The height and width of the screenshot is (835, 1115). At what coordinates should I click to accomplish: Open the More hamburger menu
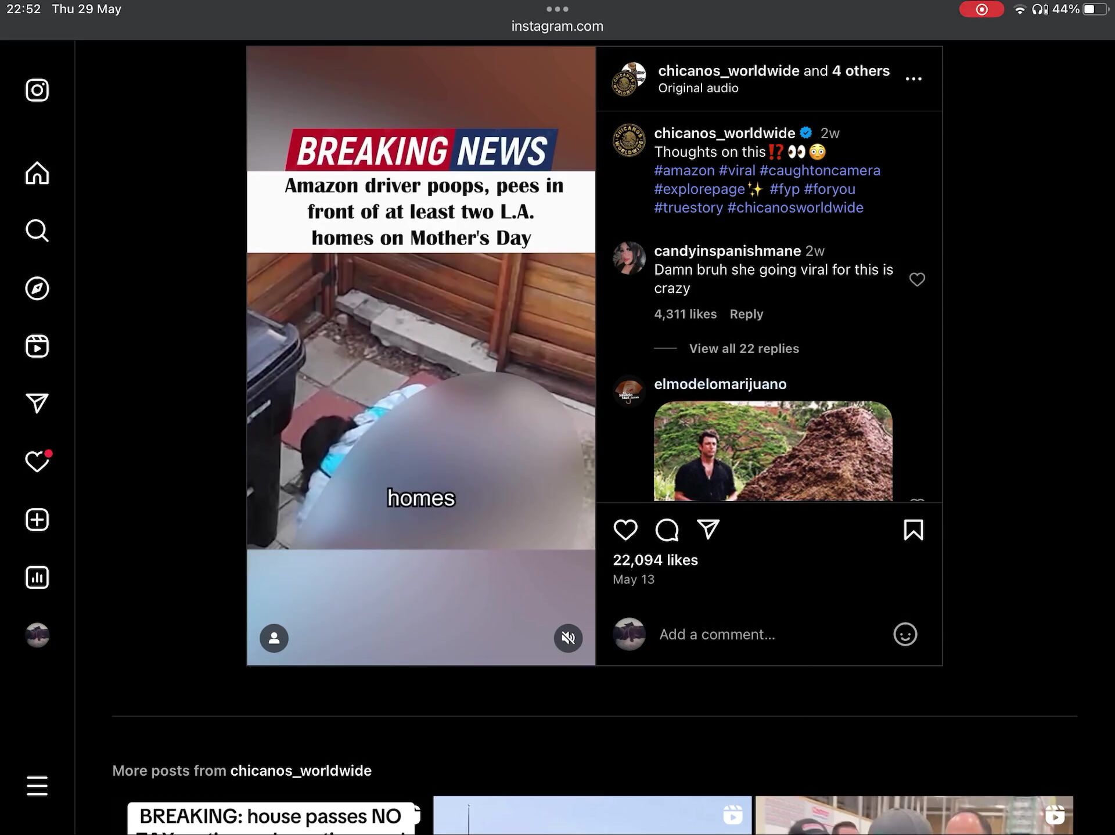click(x=37, y=786)
